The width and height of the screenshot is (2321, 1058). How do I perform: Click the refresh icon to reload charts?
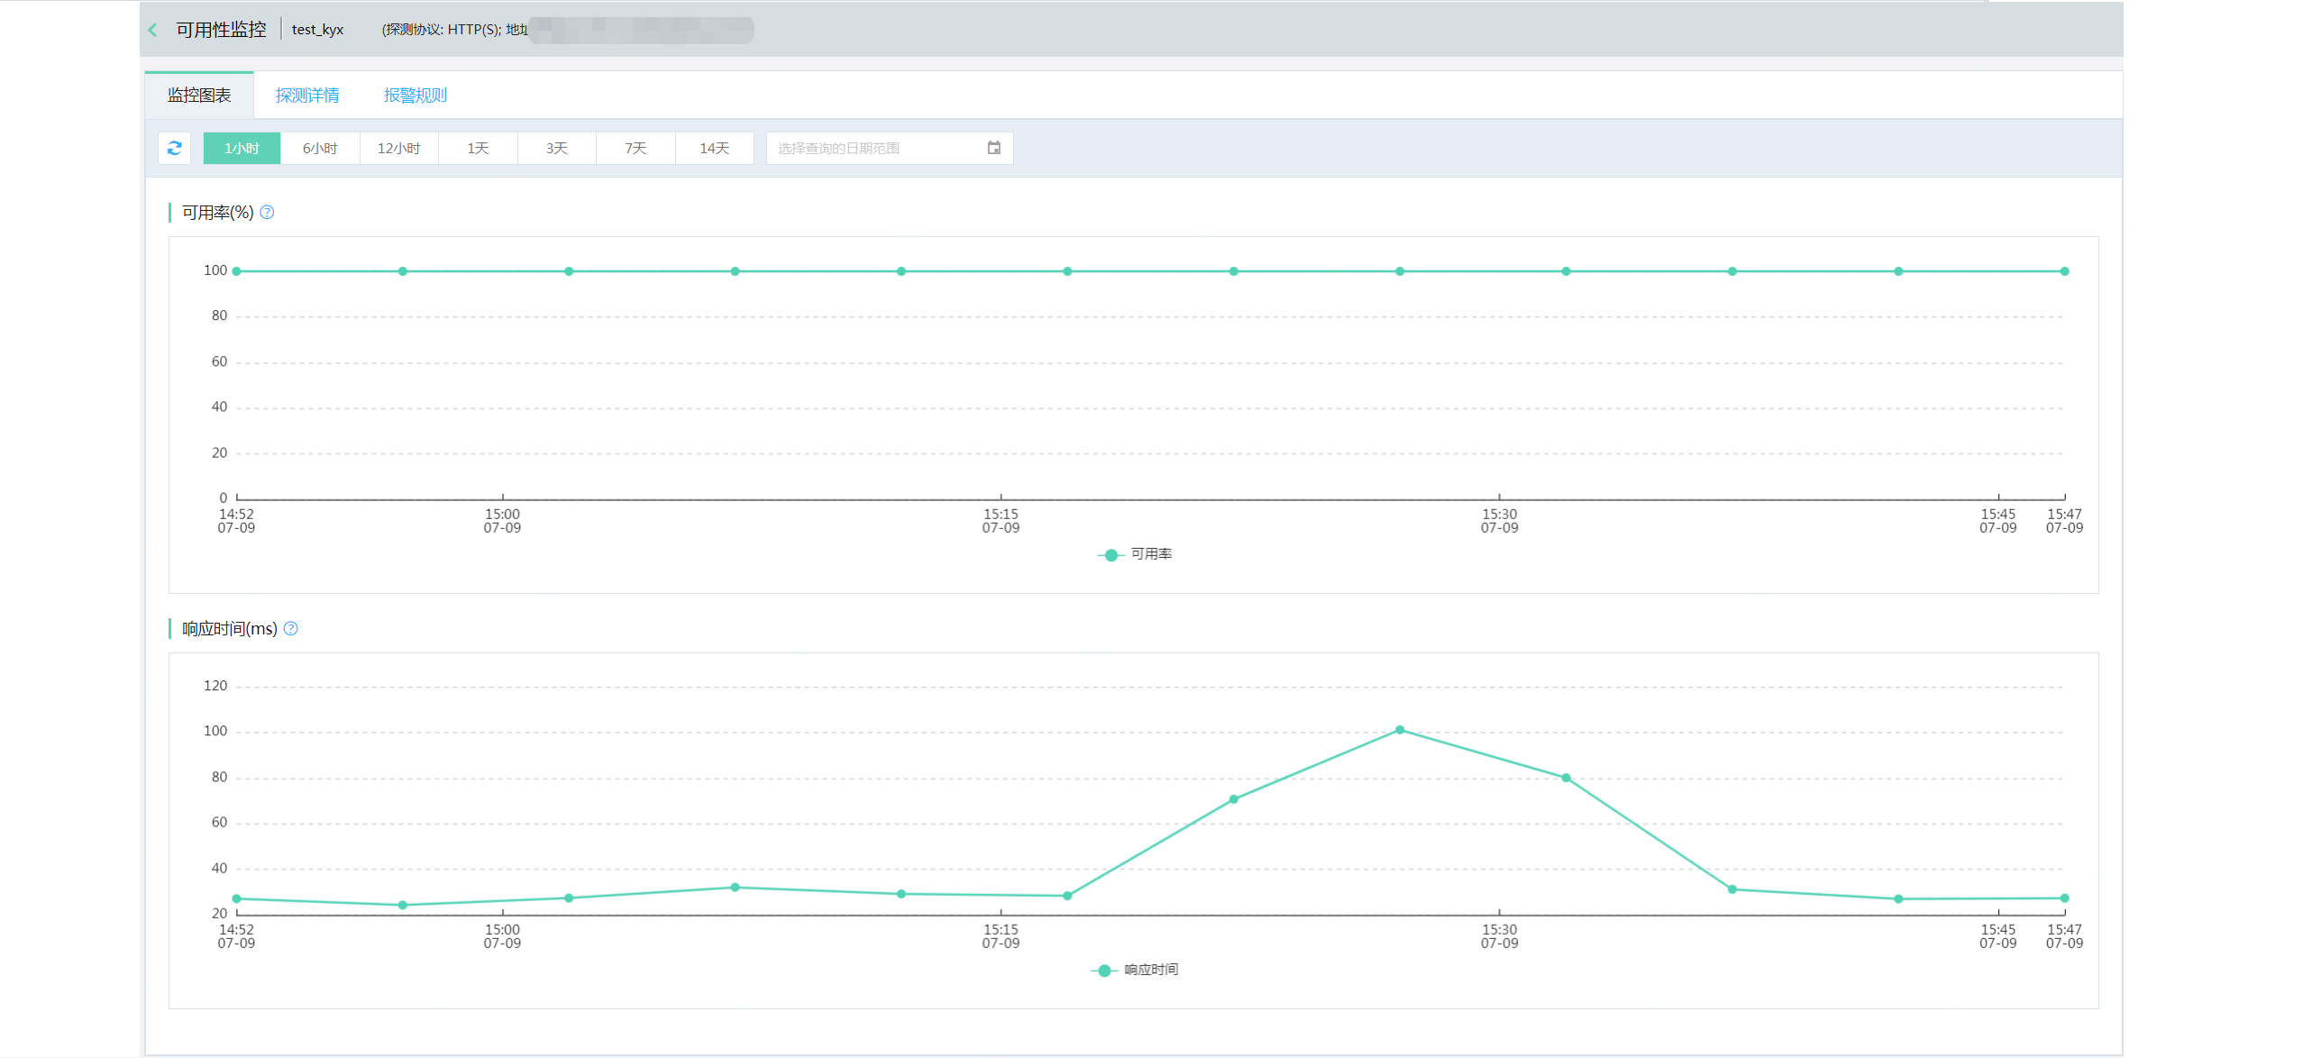[x=174, y=148]
